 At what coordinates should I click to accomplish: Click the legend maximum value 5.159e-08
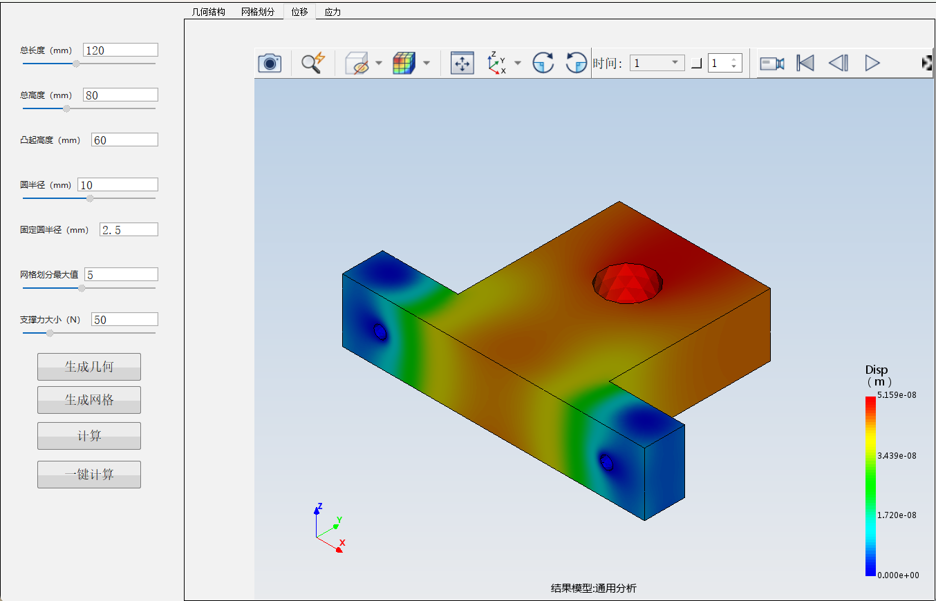(x=898, y=394)
